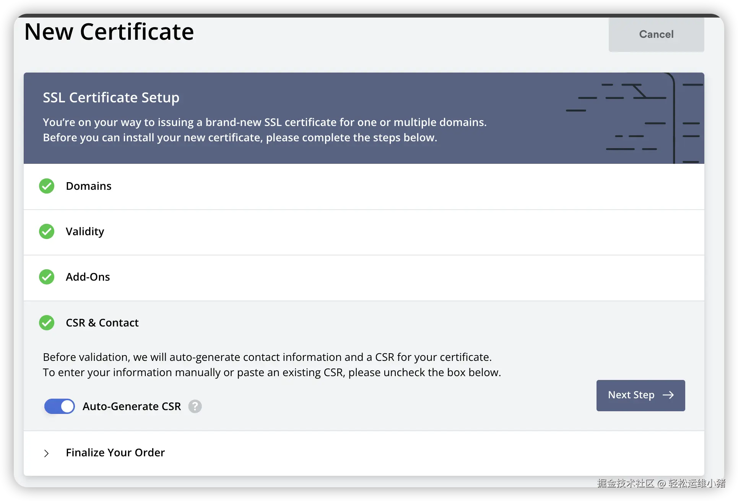Click the green checkmark beside Domains
Viewport: 738px width, 501px height.
[x=47, y=186]
